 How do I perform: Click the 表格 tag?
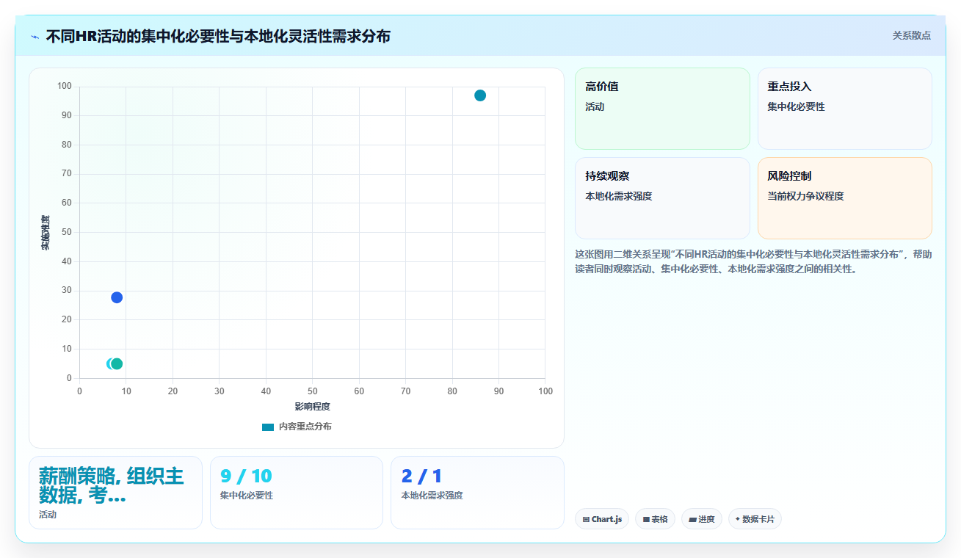(x=655, y=519)
